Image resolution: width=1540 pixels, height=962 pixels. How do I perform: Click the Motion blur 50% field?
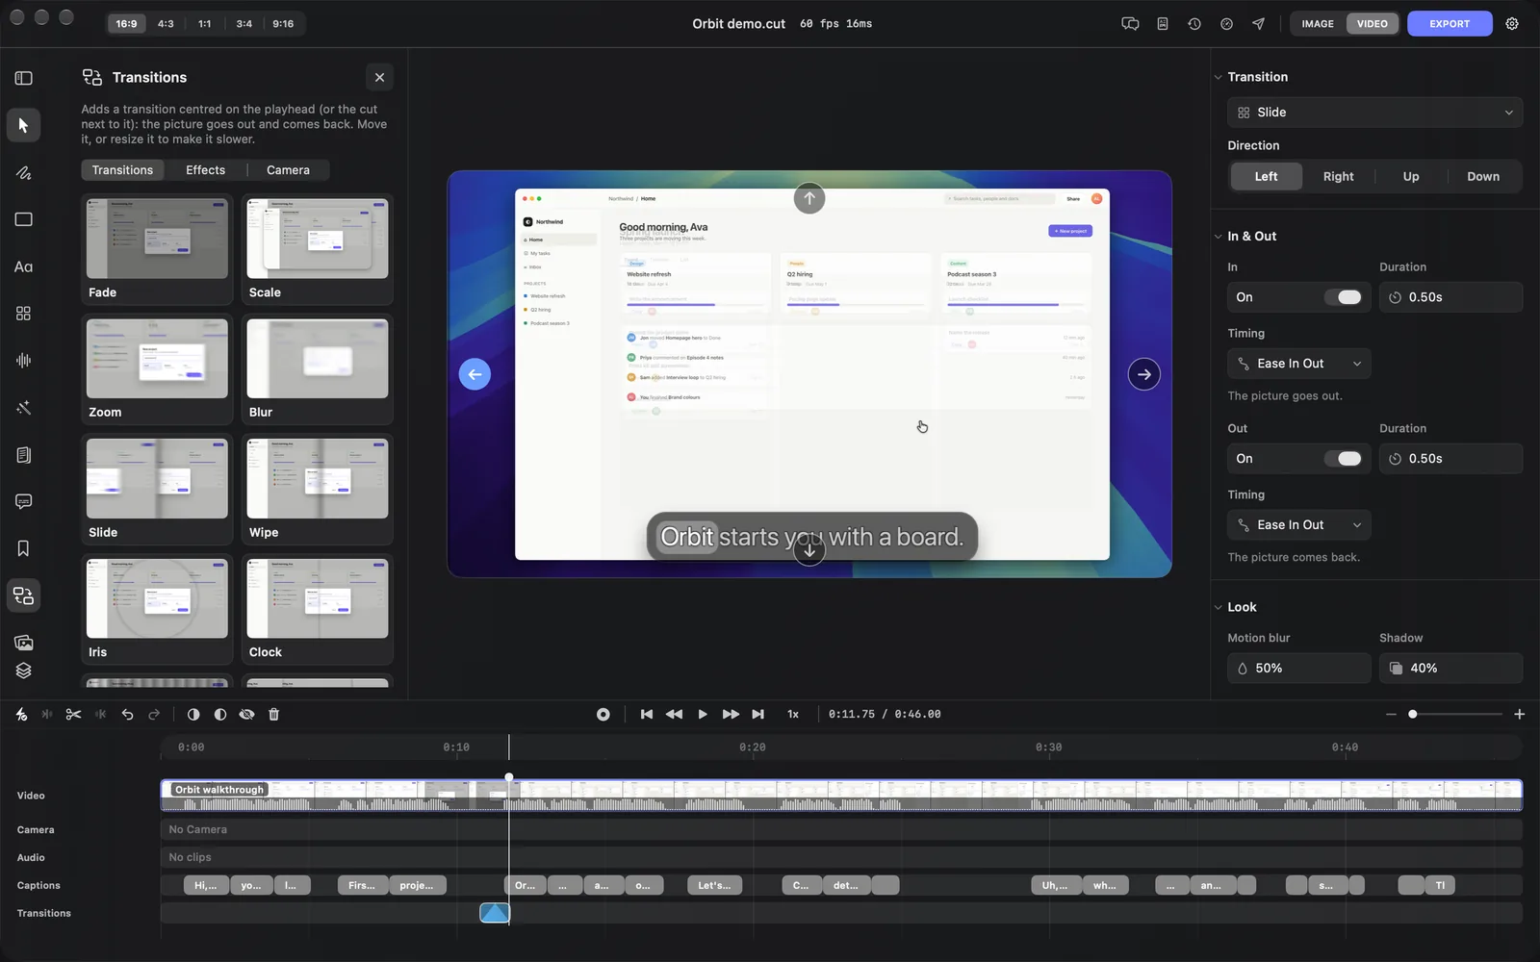[x=1298, y=668]
